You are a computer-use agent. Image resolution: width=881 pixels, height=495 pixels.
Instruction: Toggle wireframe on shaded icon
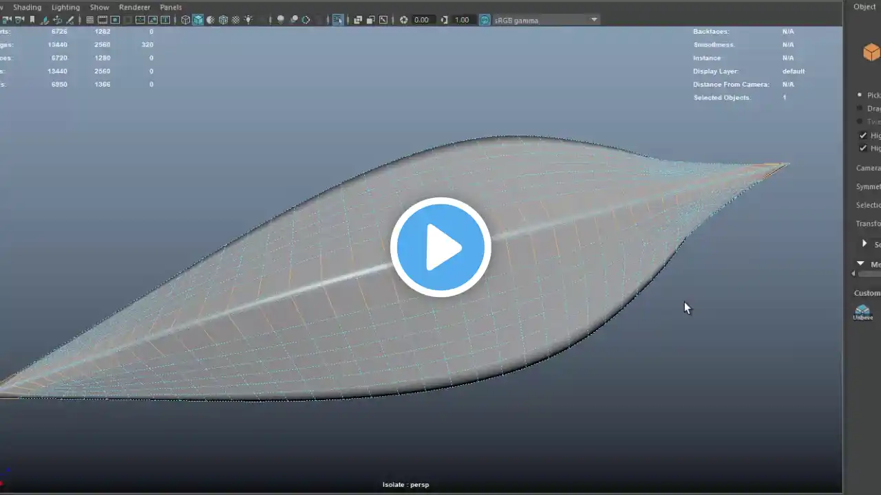(223, 20)
